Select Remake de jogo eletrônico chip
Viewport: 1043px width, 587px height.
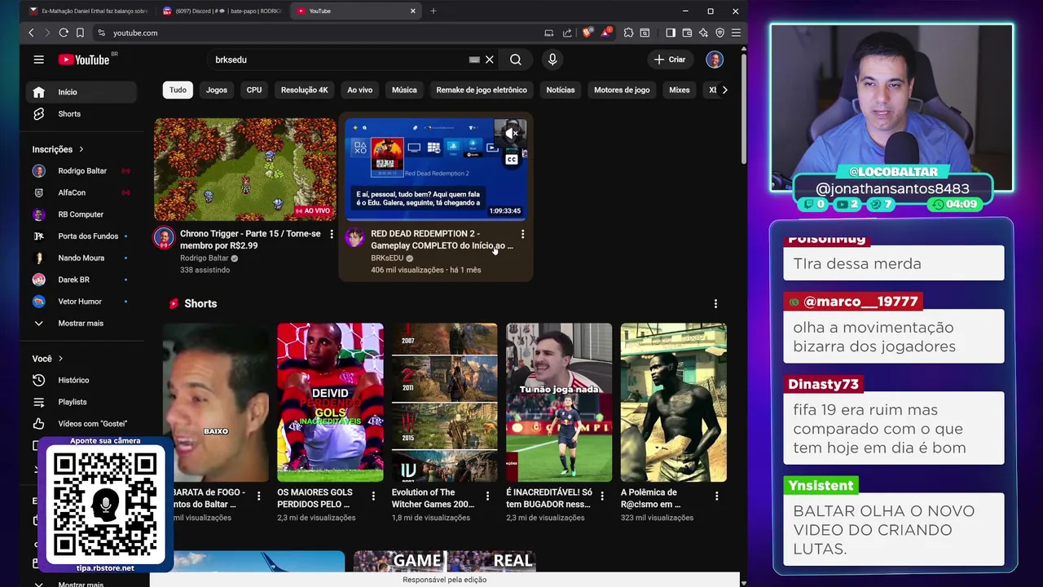pos(482,90)
